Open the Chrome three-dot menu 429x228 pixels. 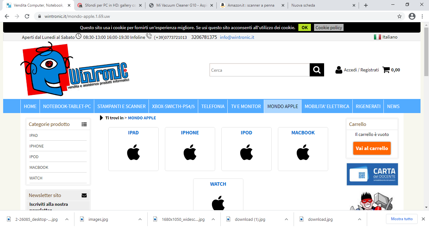point(423,16)
